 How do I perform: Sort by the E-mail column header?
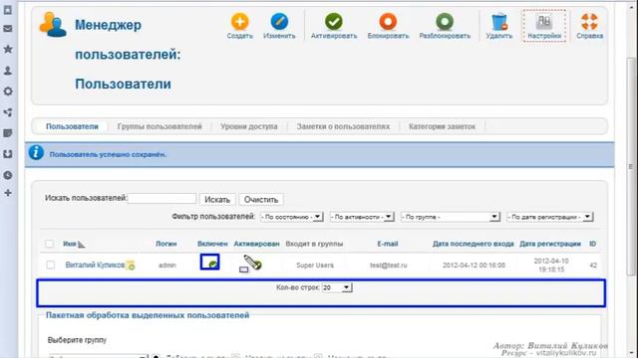(x=388, y=244)
